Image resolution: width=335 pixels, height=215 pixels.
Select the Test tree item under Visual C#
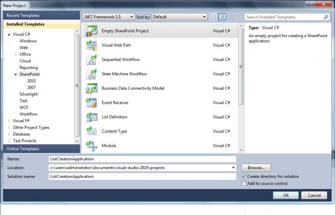[23, 101]
